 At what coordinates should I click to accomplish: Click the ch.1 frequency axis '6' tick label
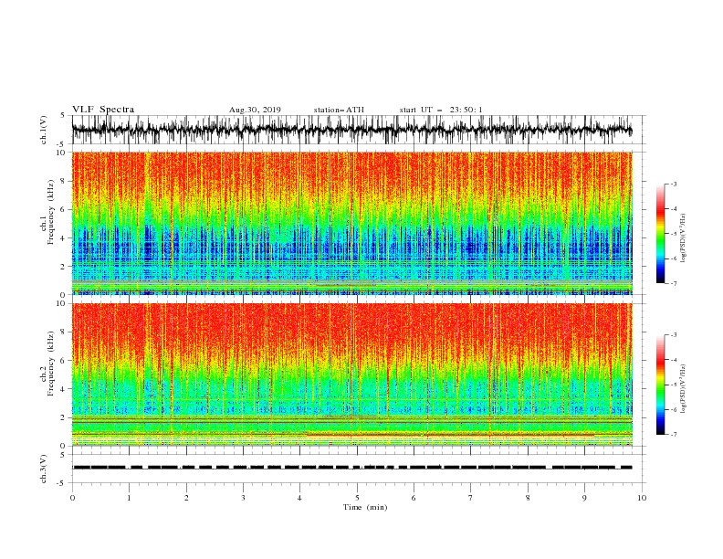pyautogui.click(x=64, y=209)
